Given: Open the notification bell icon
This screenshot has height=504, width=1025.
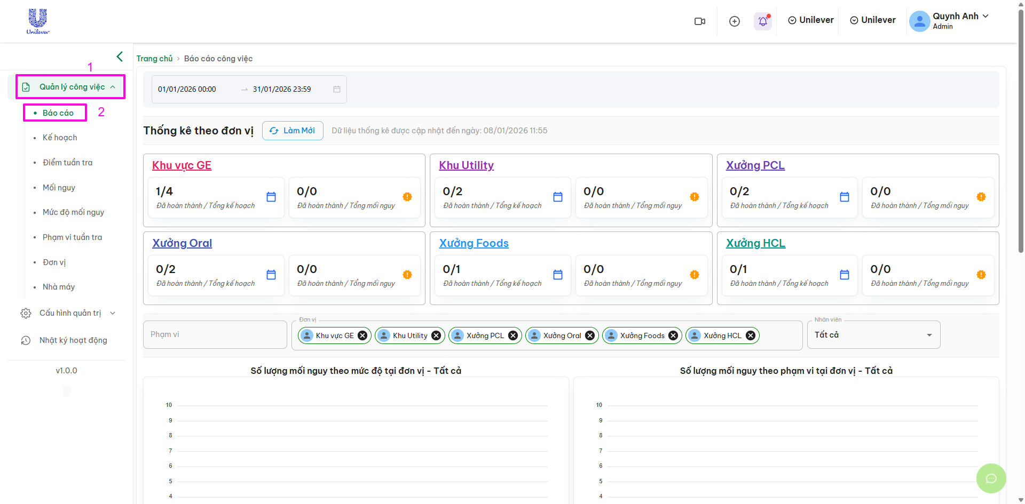Looking at the screenshot, I should [763, 21].
